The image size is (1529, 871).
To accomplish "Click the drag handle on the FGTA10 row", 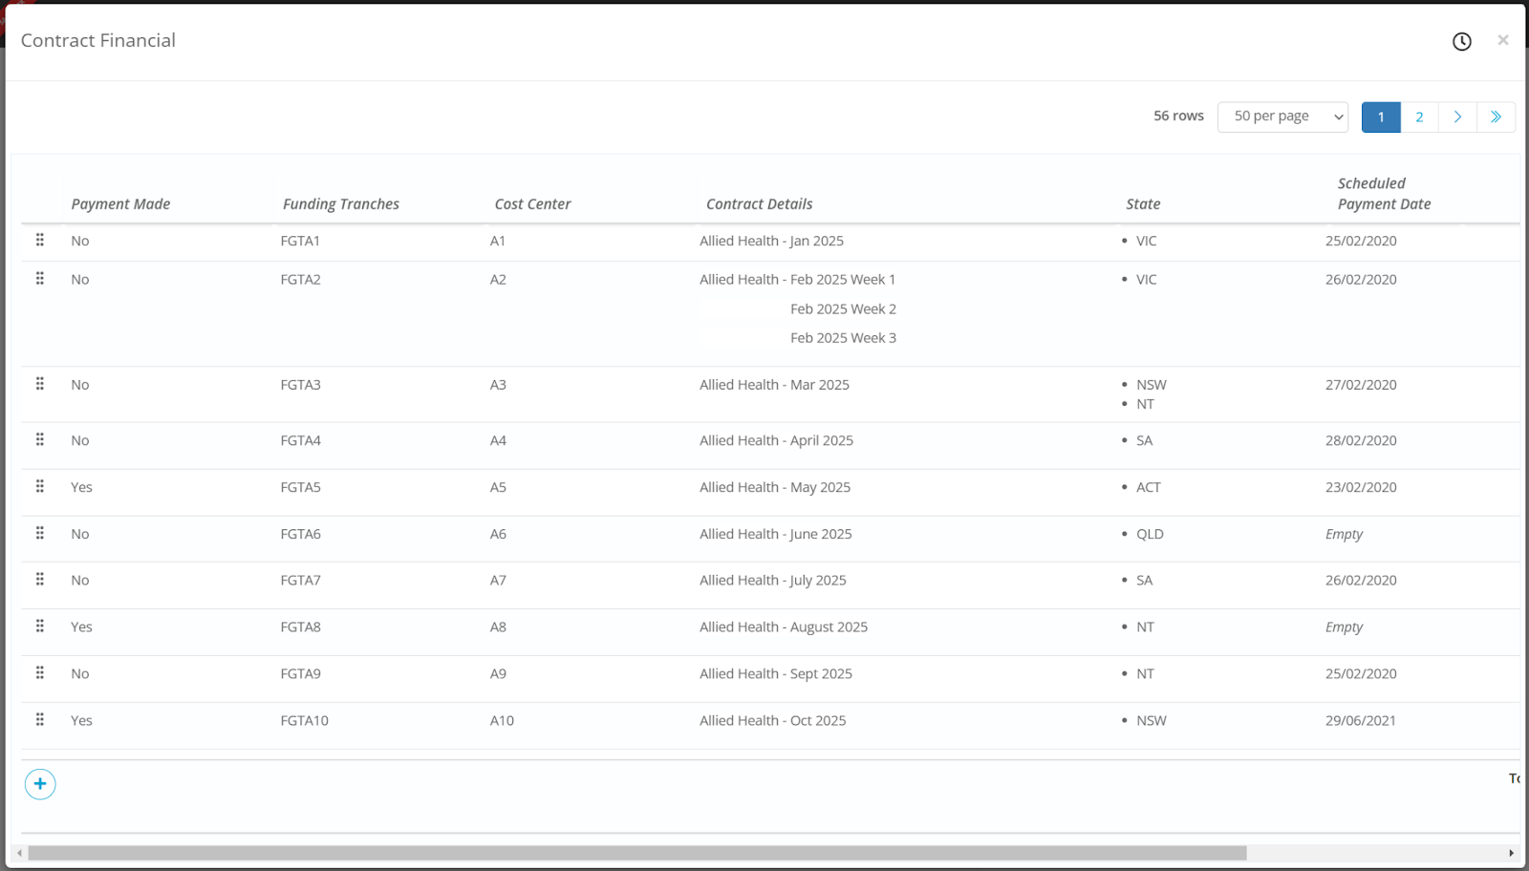I will 39,719.
